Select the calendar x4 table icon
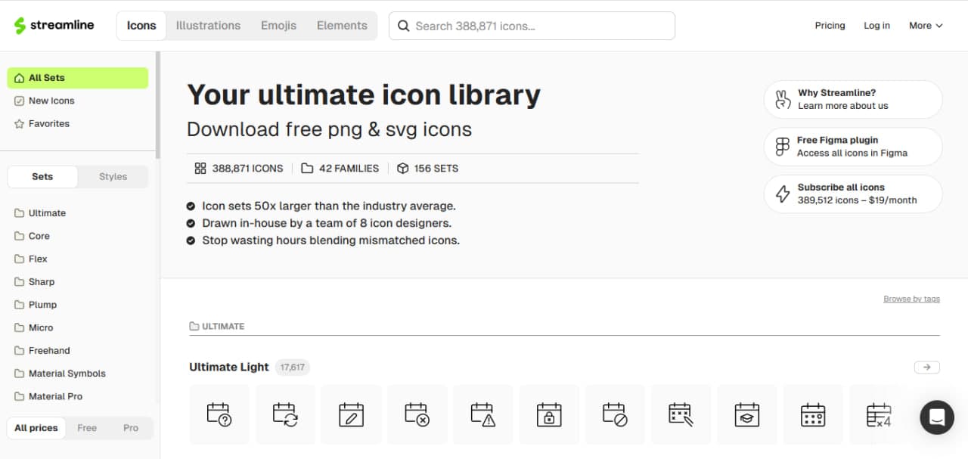 [x=879, y=414]
